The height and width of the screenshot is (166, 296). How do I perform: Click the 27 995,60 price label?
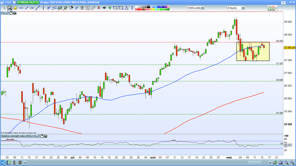click(x=289, y=48)
